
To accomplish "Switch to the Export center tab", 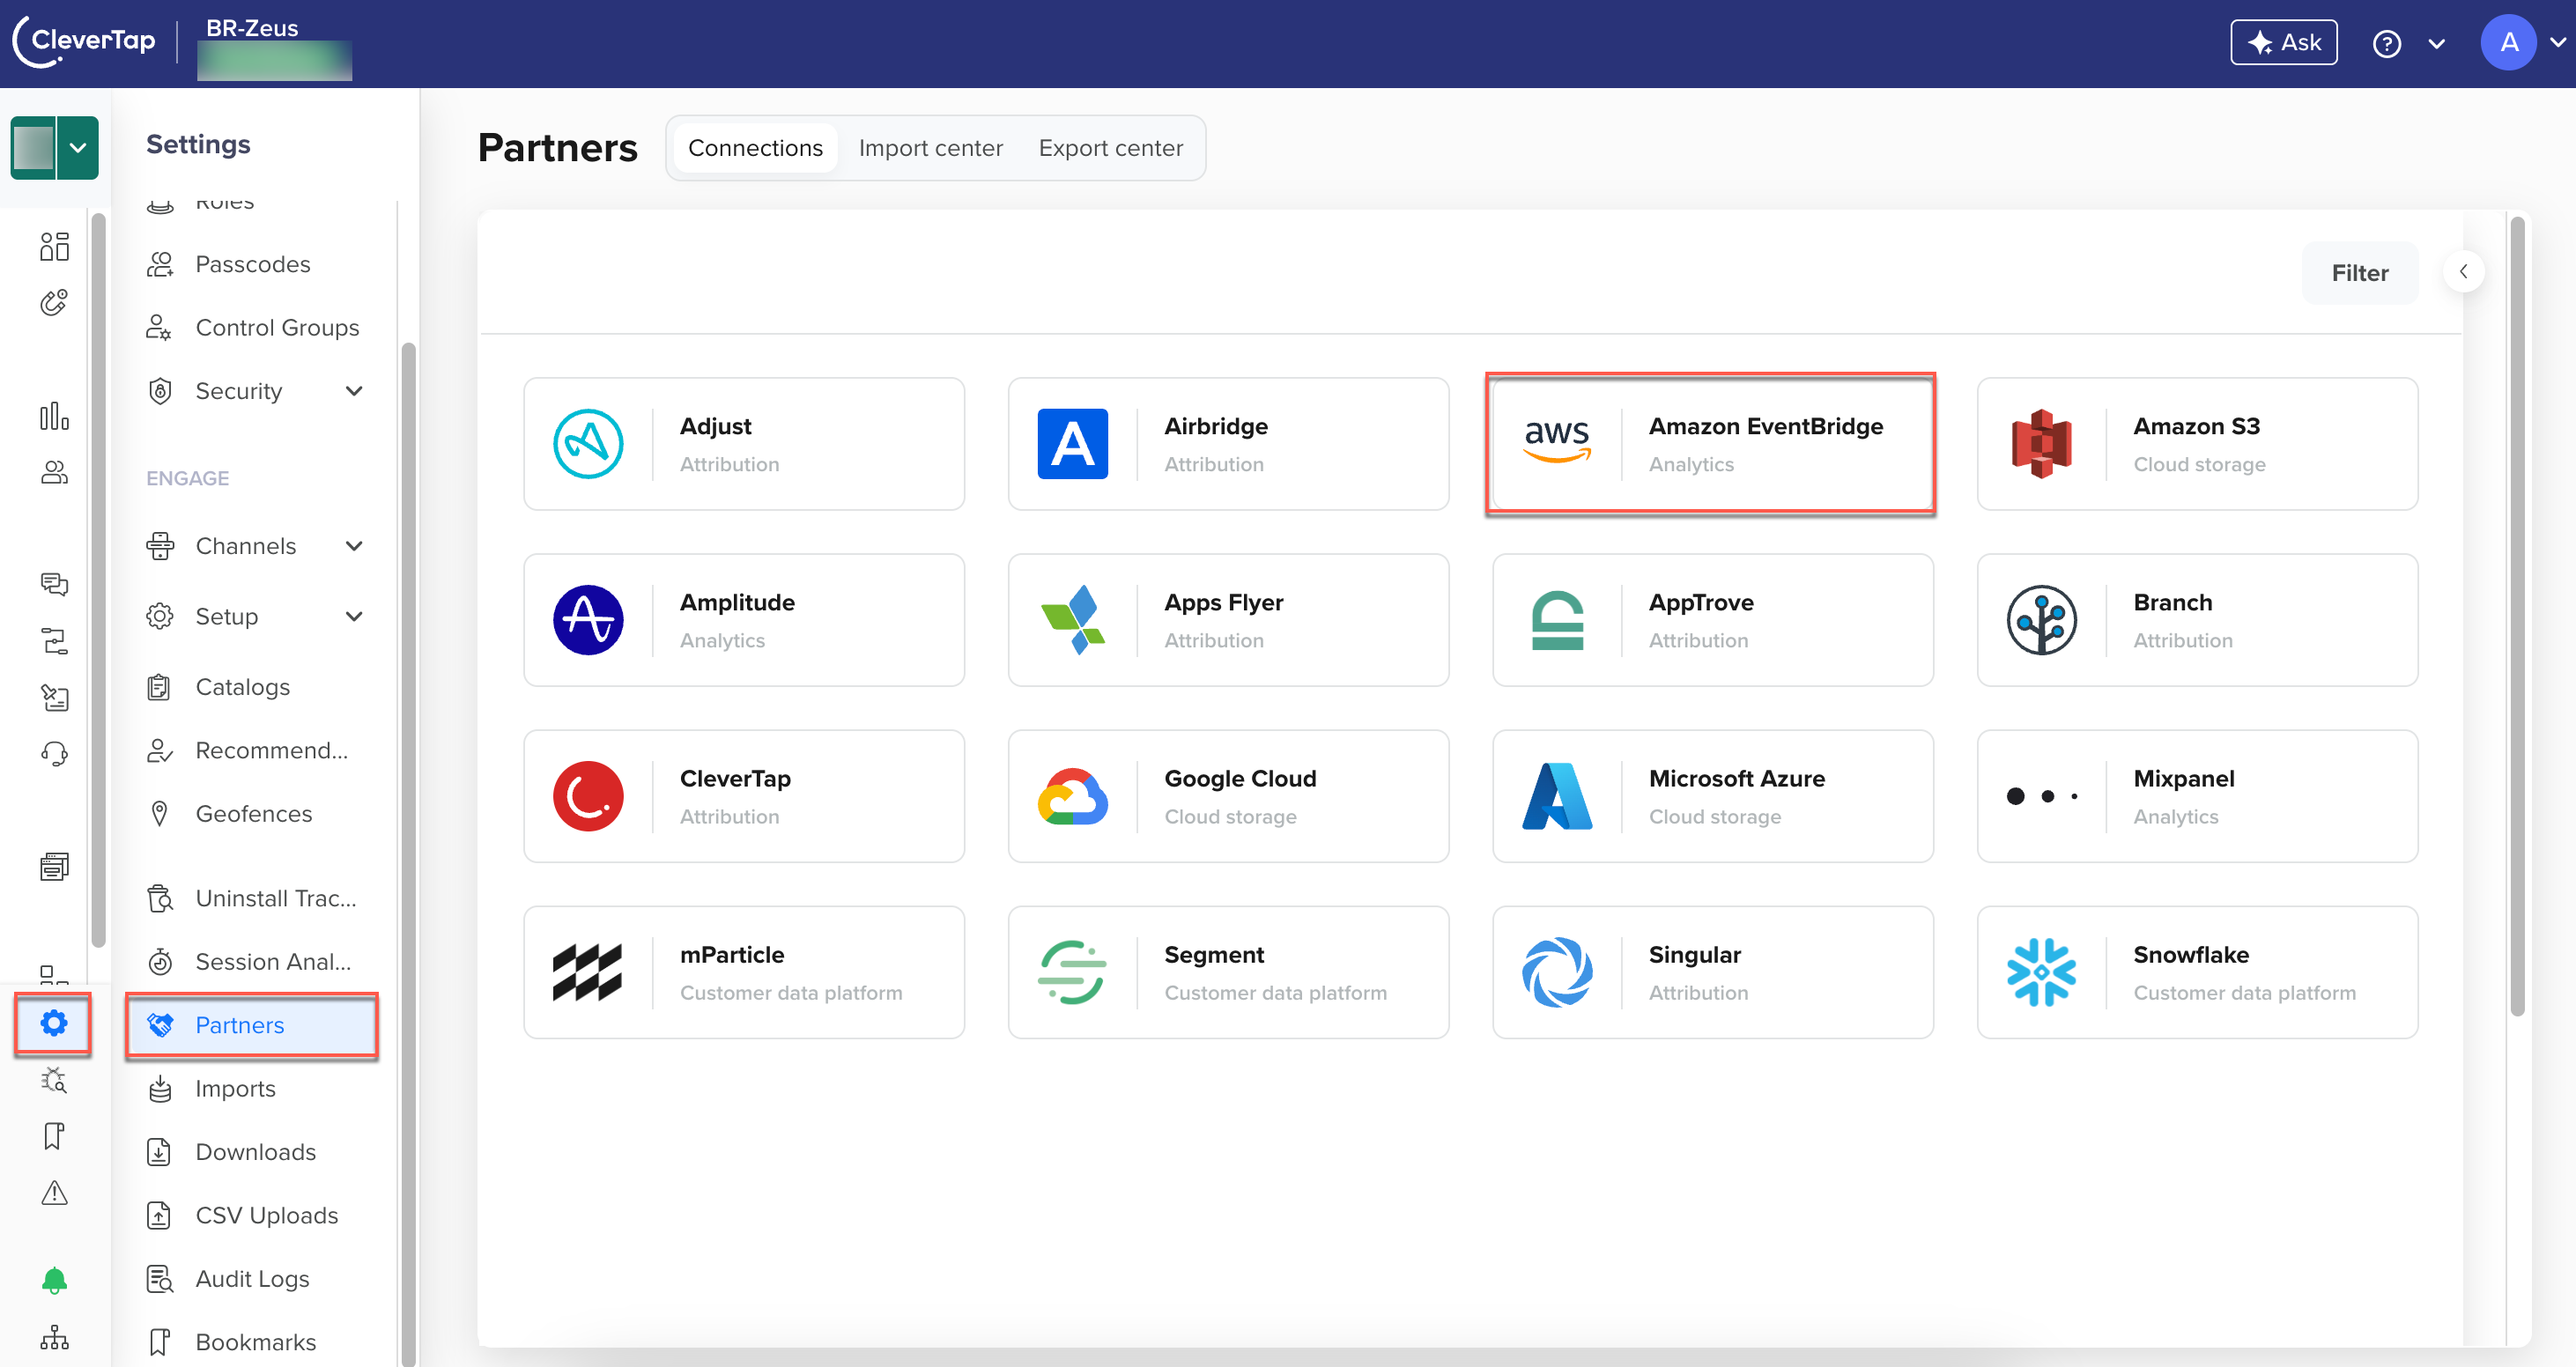I will [x=1110, y=148].
